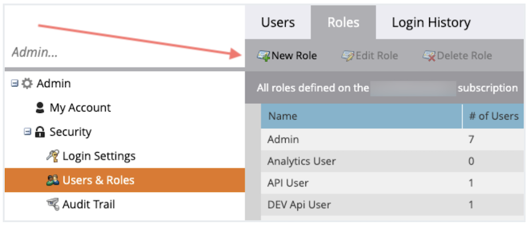
Task: Click the Edit Role pencil icon
Action: click(347, 56)
